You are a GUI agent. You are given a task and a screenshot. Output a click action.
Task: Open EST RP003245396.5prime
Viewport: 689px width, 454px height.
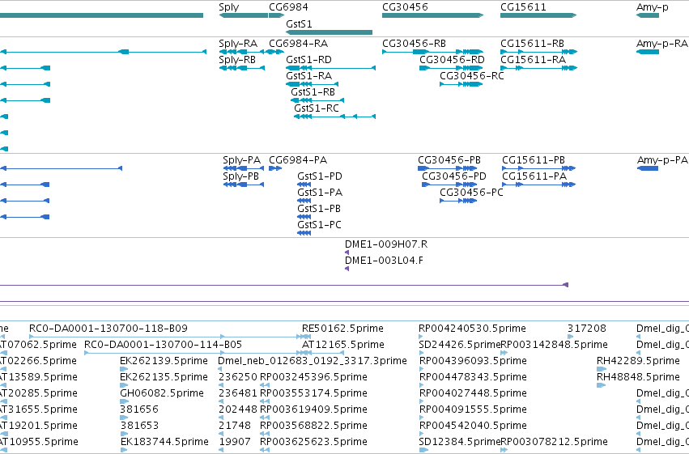click(x=314, y=377)
